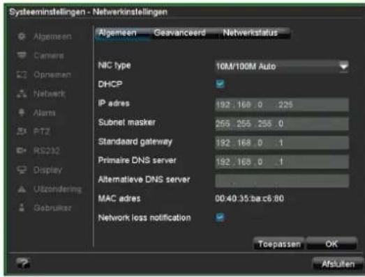Open the Camera sidebar section
365x277 pixels.
click(49, 56)
